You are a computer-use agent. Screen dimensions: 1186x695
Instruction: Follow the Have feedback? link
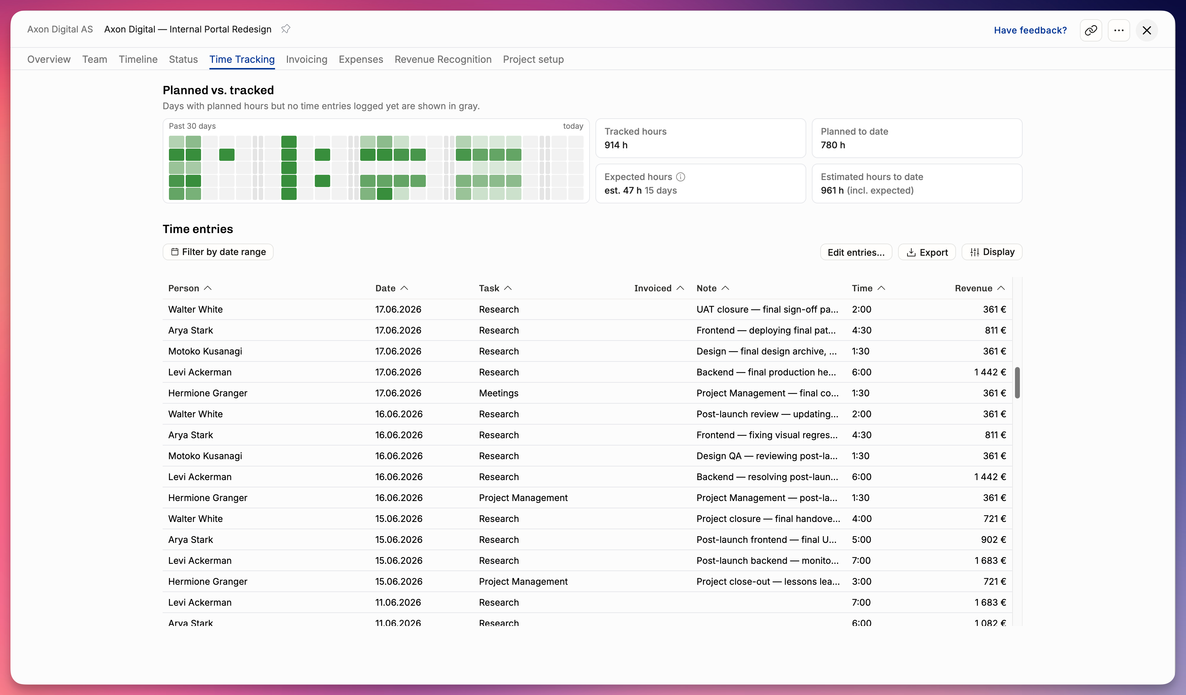tap(1030, 31)
